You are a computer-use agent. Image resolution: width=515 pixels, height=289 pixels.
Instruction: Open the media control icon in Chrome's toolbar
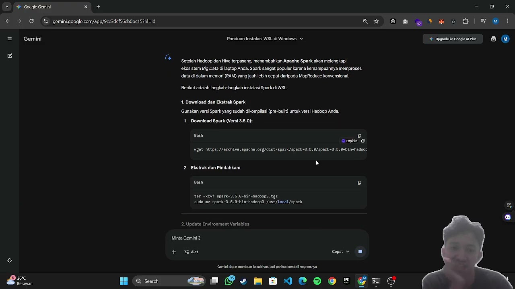coord(484,21)
